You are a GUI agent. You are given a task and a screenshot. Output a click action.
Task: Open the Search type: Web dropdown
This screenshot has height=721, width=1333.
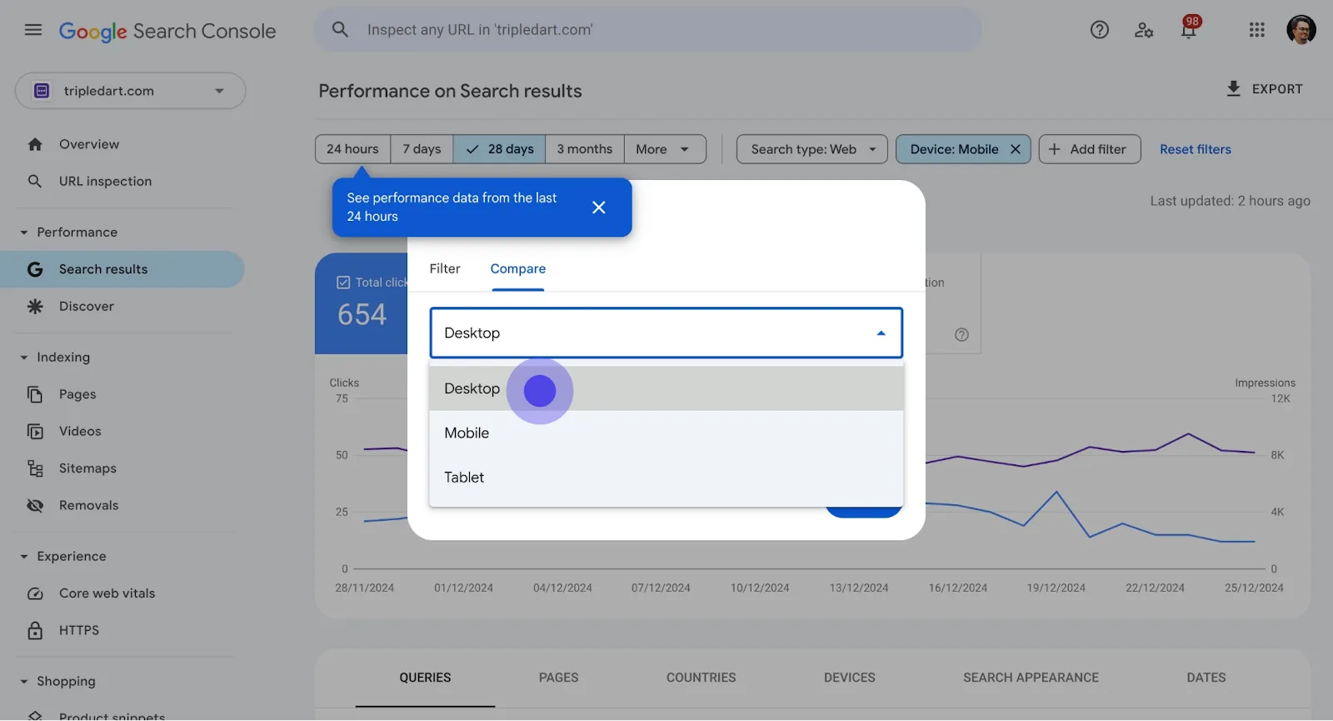(x=812, y=149)
